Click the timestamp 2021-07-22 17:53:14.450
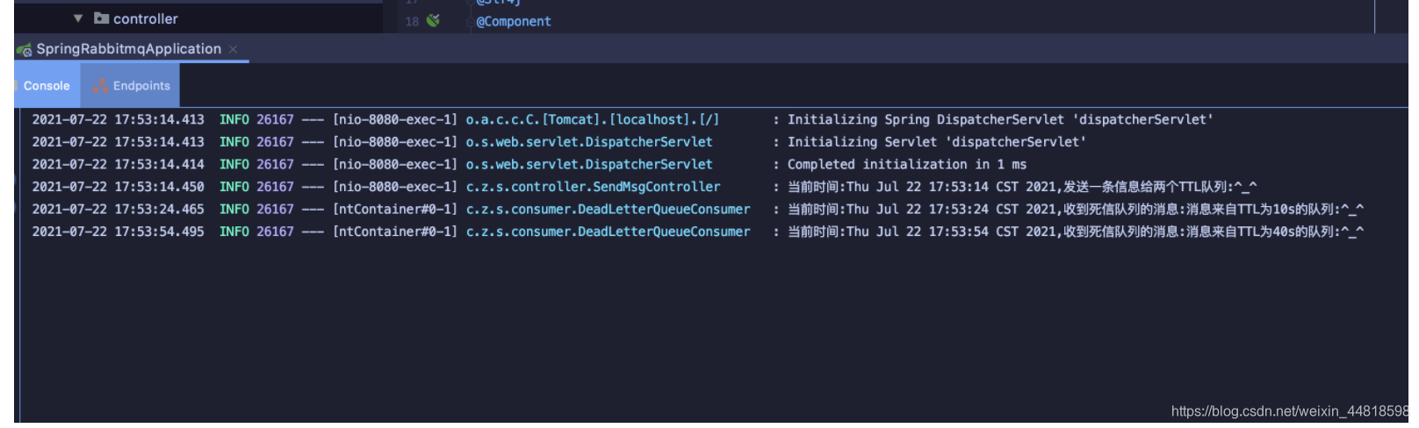The height and width of the screenshot is (428, 1419). click(x=119, y=187)
